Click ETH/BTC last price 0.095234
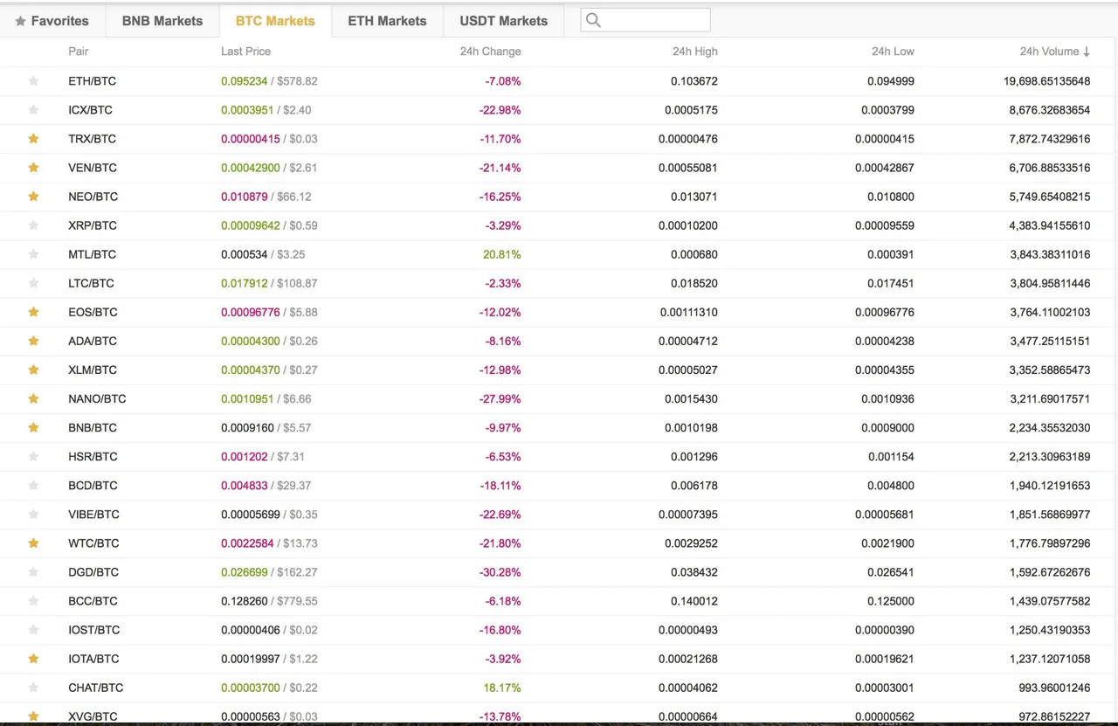 (x=245, y=81)
